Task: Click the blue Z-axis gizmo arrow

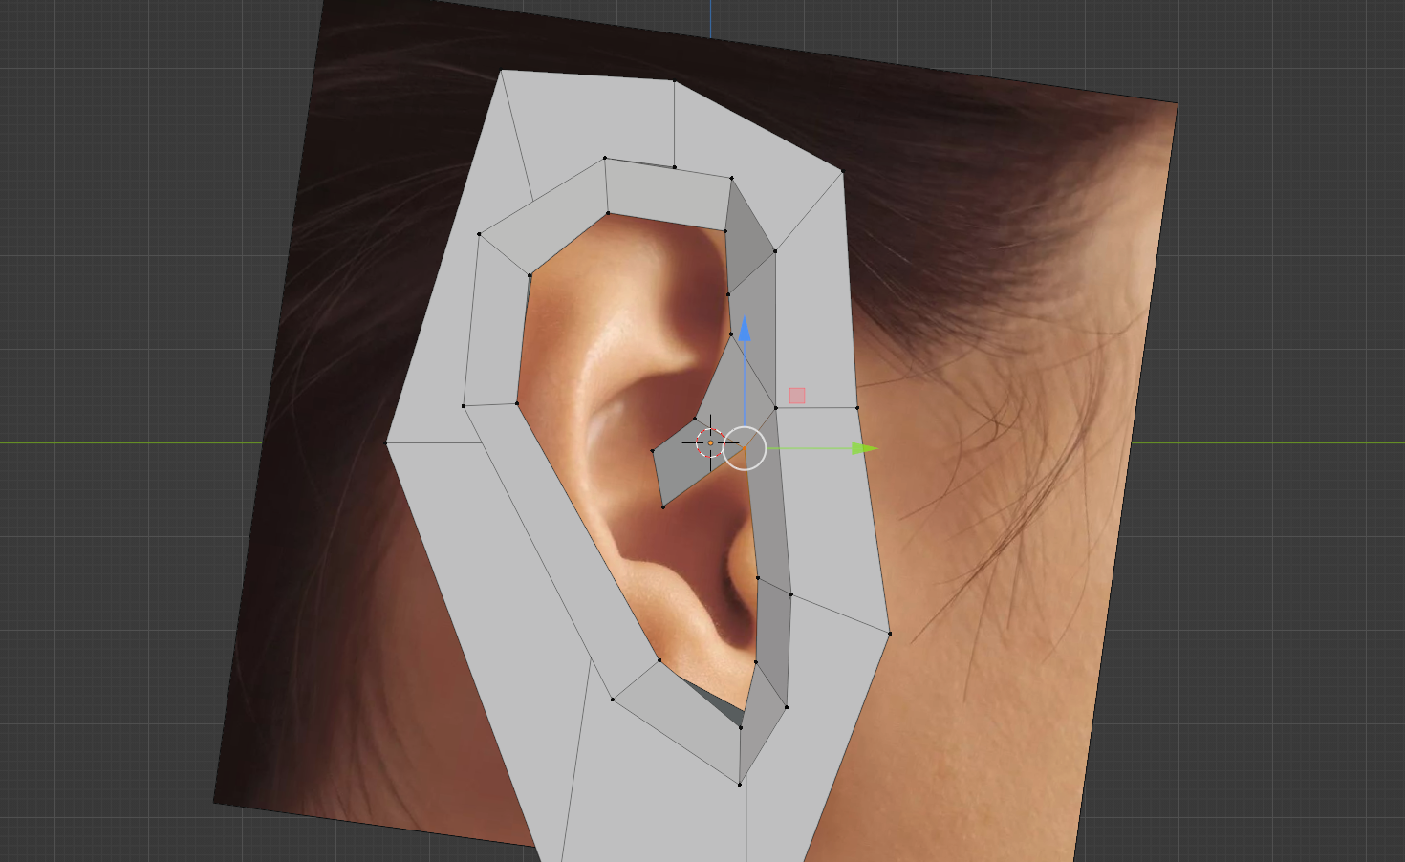Action: coord(745,330)
